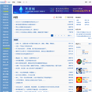
Task: Open the fiery orange swirl avatar
Action: 79,89
